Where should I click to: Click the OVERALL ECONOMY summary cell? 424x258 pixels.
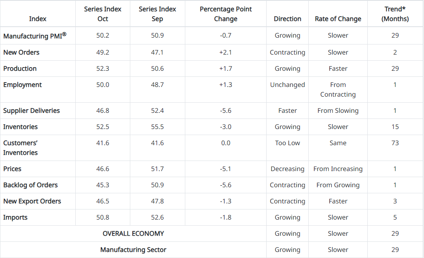pos(133,233)
